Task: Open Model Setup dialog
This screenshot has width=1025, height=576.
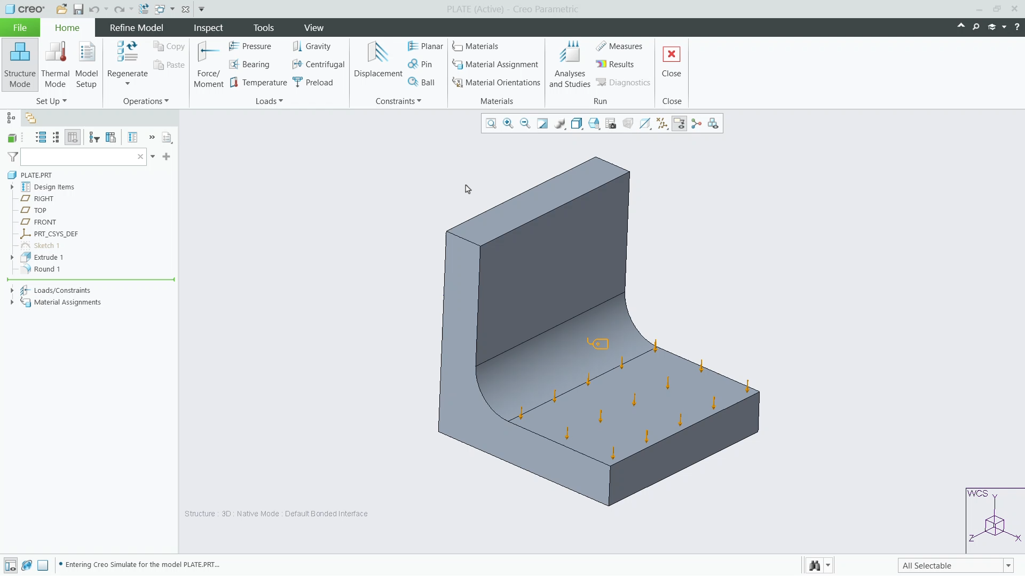Action: coord(86,65)
